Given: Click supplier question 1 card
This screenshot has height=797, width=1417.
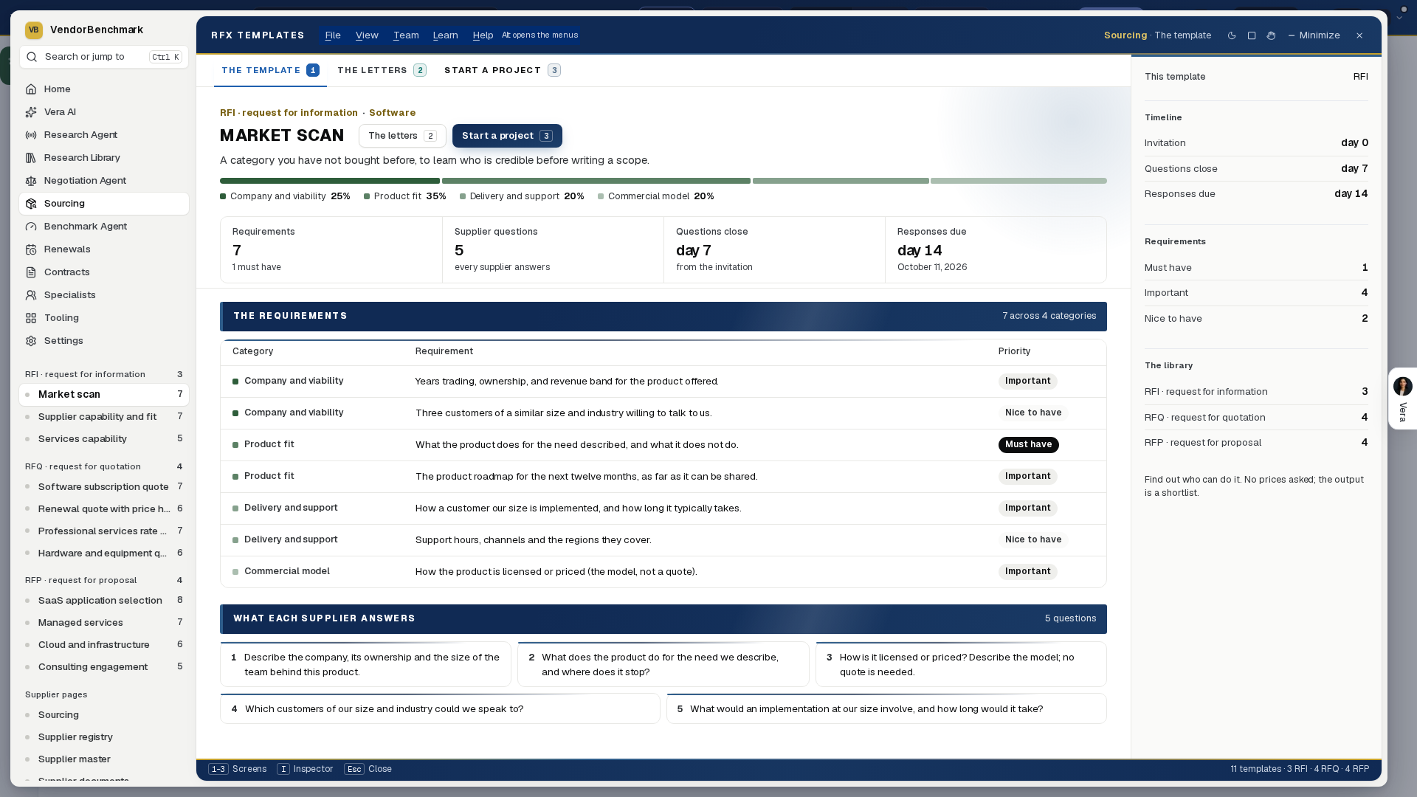Looking at the screenshot, I should point(365,664).
